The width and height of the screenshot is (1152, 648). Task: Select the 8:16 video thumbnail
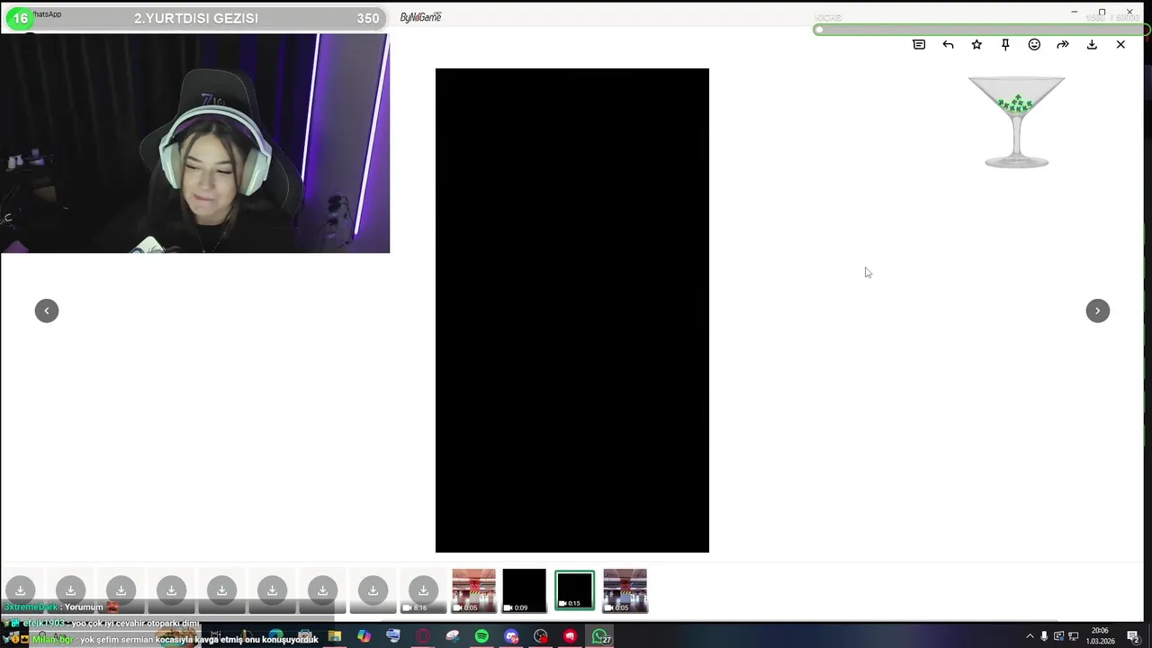(423, 590)
